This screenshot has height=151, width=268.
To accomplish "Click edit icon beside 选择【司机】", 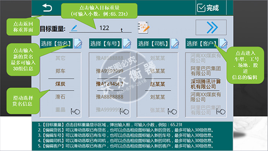I will tap(175, 43).
